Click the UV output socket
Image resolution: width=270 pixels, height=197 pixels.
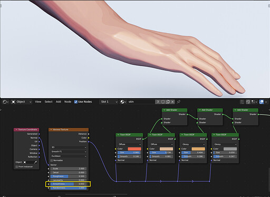(39, 142)
